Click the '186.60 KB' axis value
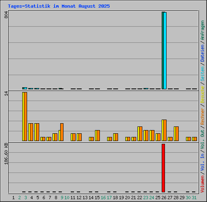Image resolution: width=207 pixels, height=202 pixels. tap(6, 154)
